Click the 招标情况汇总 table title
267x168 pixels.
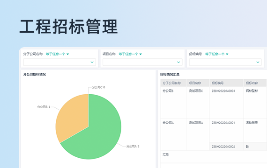(170, 74)
